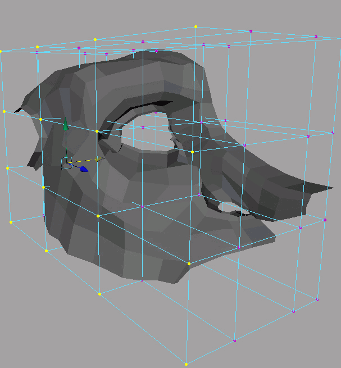The height and width of the screenshot is (368, 341).
Task: Select the topmost yellow lattice point
Action: point(195,26)
